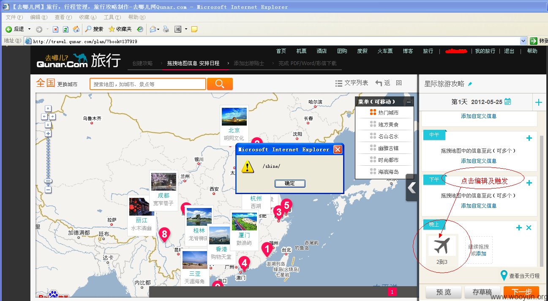548x301 pixels.
Task: Open the IE 收藏夹 favorites panel
Action: pos(120,29)
